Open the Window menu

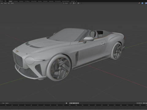pyautogui.click(x=2, y=1)
